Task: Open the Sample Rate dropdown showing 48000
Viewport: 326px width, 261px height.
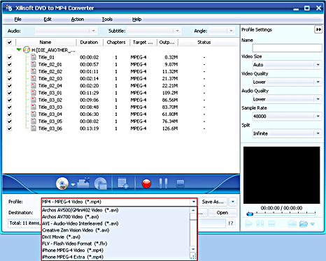Action: (x=288, y=116)
